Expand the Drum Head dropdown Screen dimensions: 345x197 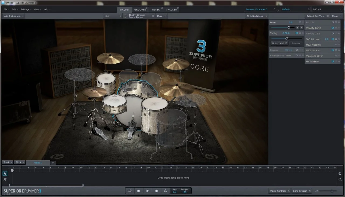[280, 43]
